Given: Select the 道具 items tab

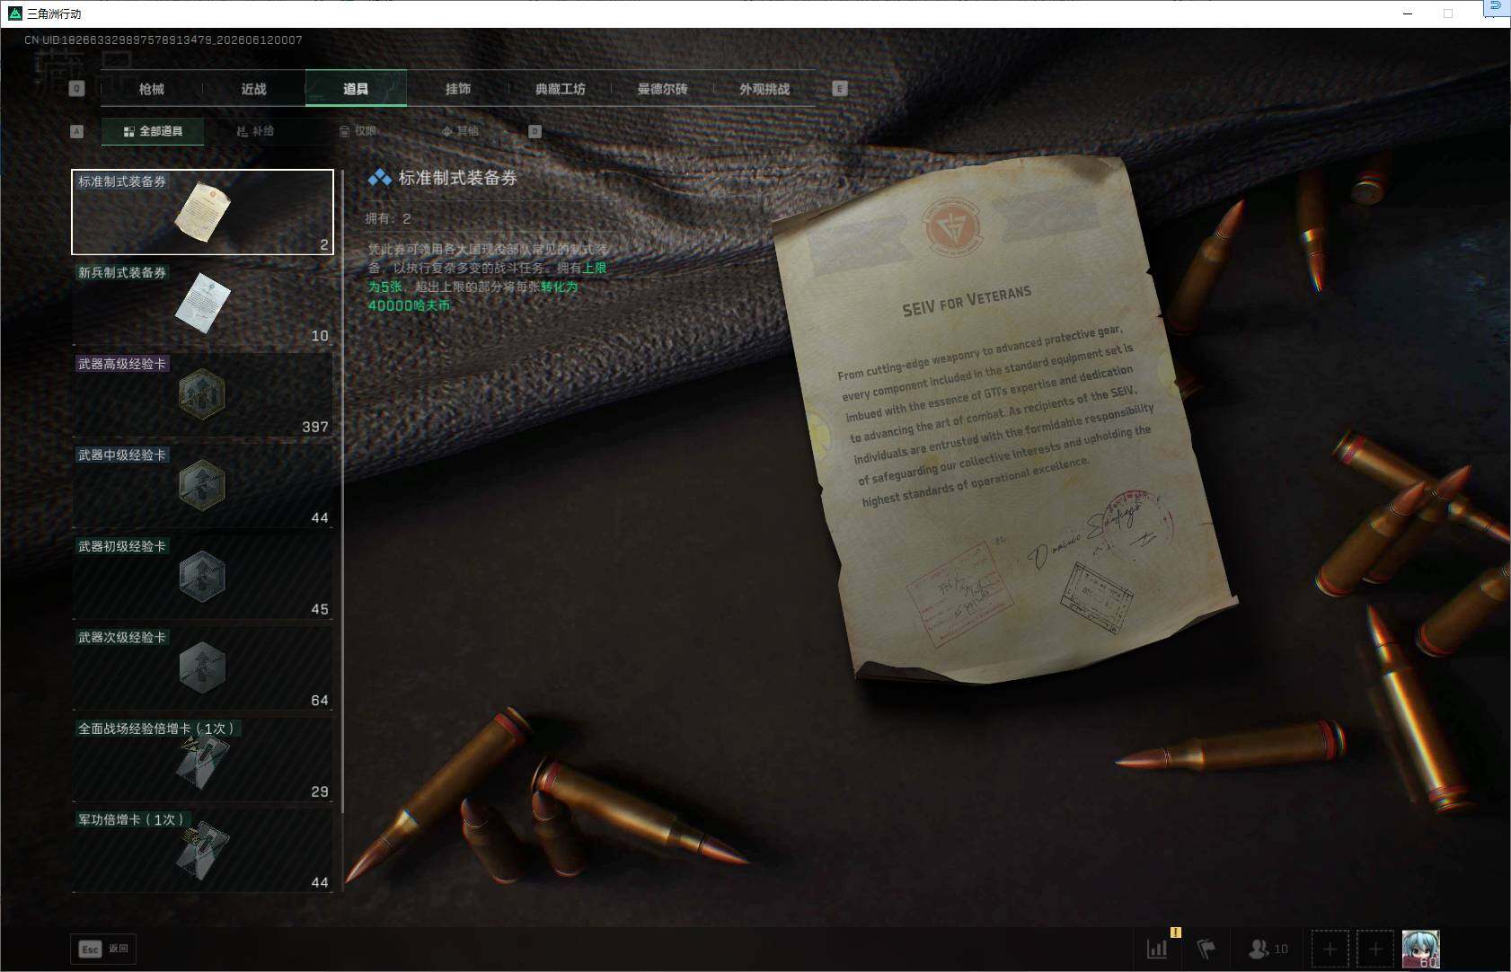Looking at the screenshot, I should [x=356, y=88].
